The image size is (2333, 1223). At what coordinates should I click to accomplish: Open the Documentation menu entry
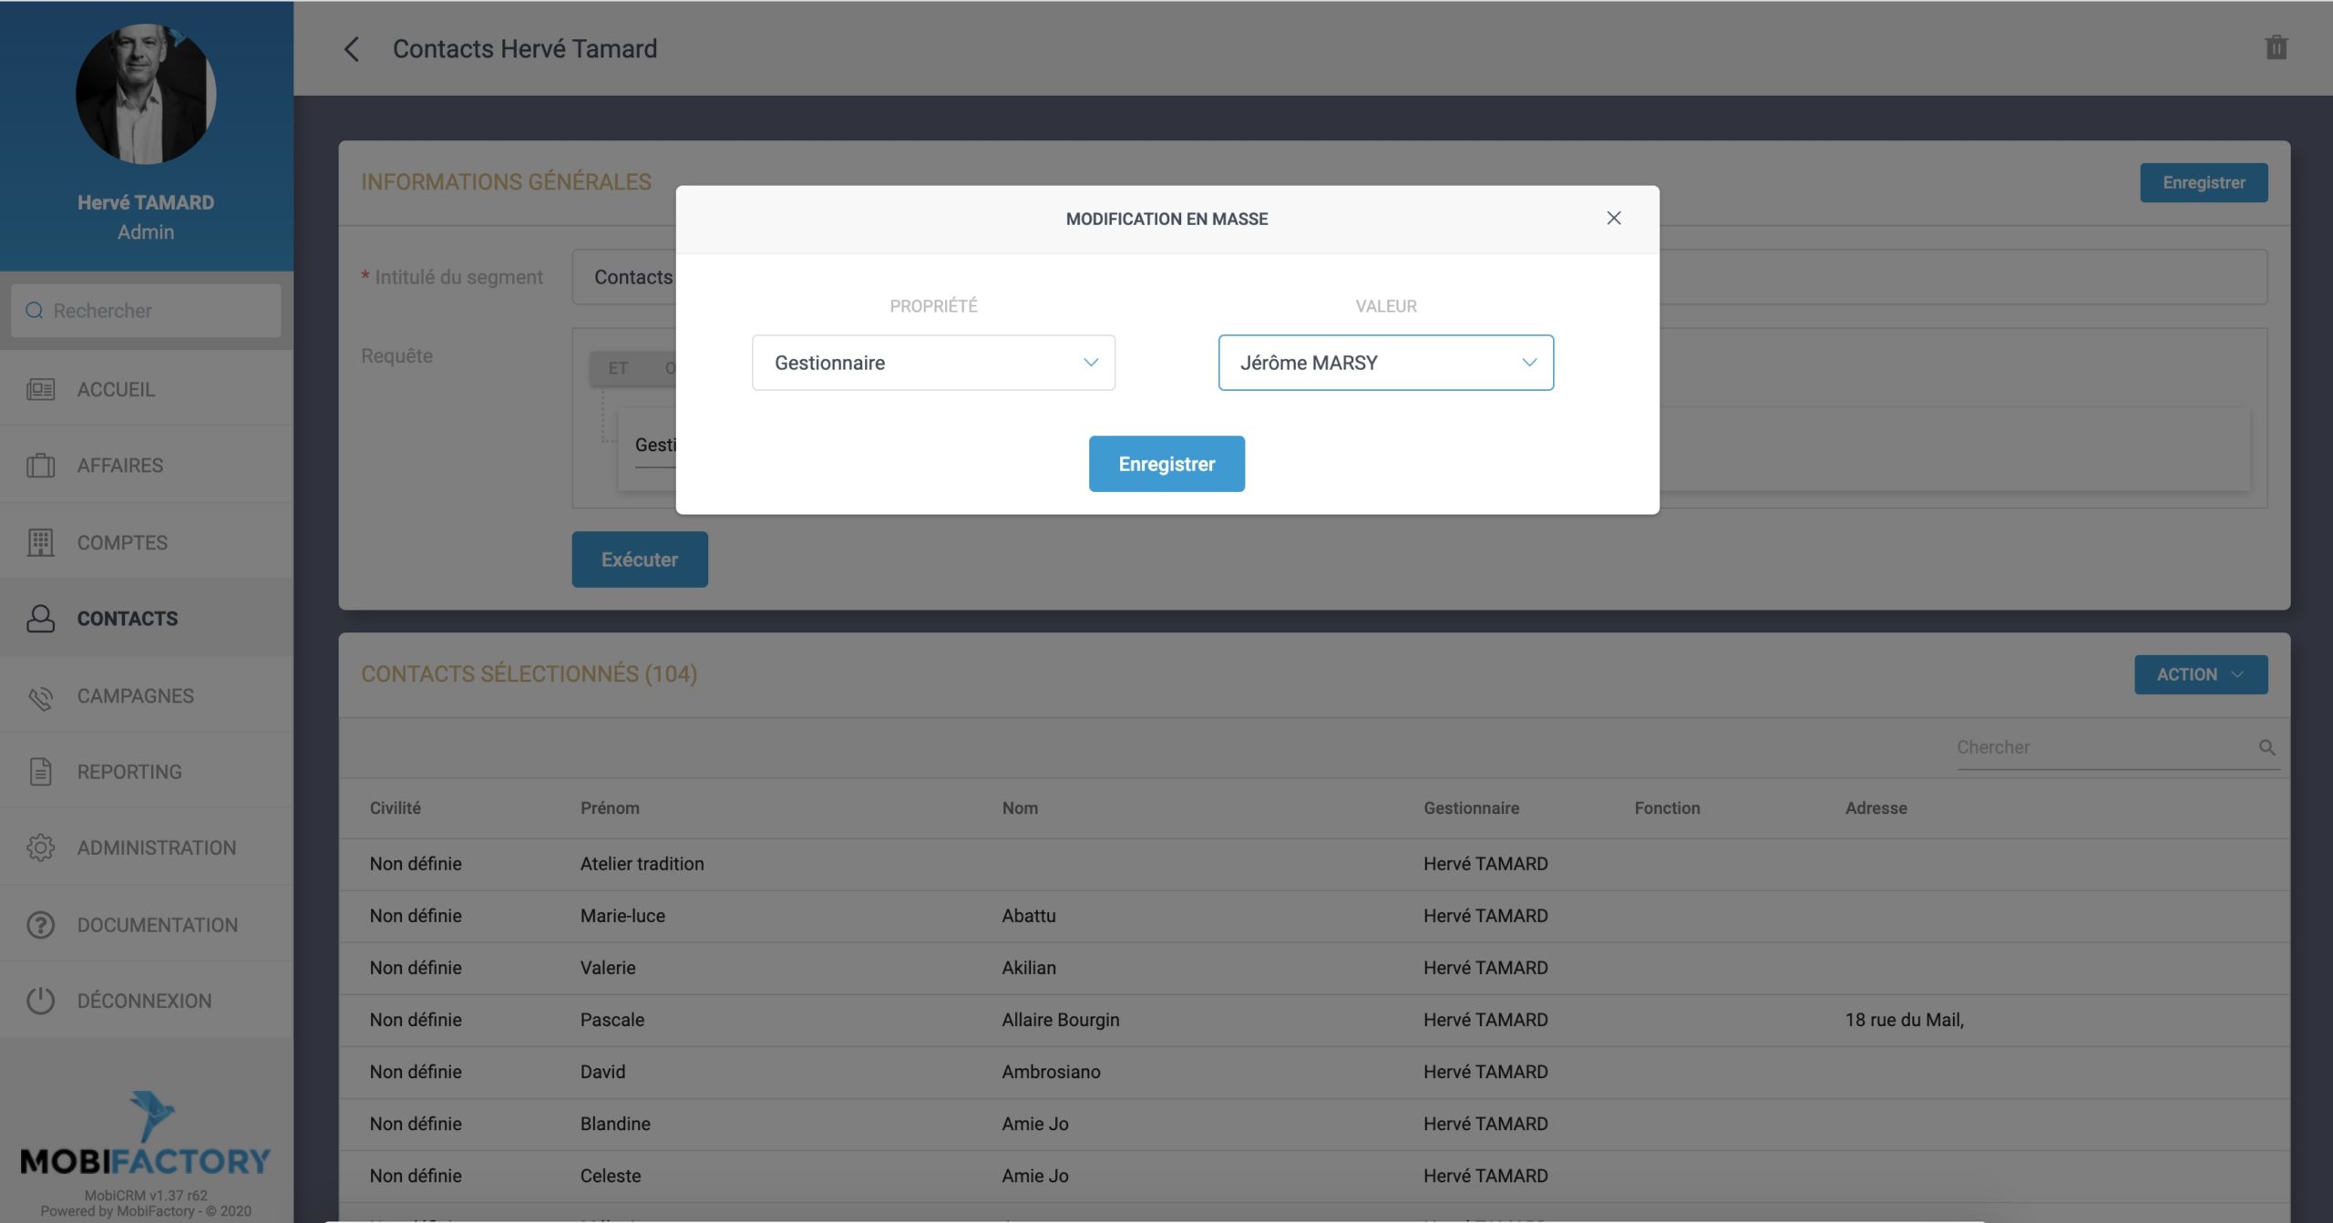coord(157,925)
